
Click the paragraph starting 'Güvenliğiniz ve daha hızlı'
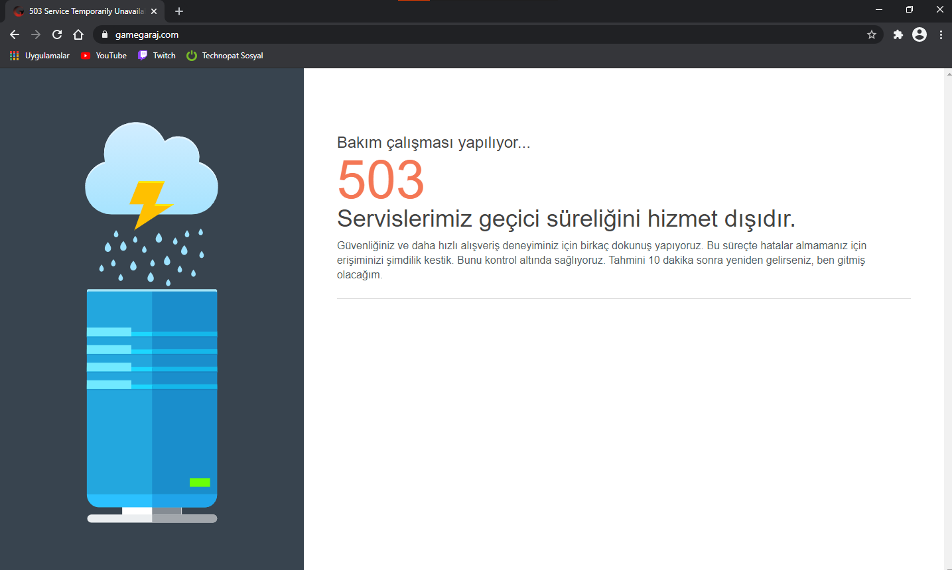[602, 260]
